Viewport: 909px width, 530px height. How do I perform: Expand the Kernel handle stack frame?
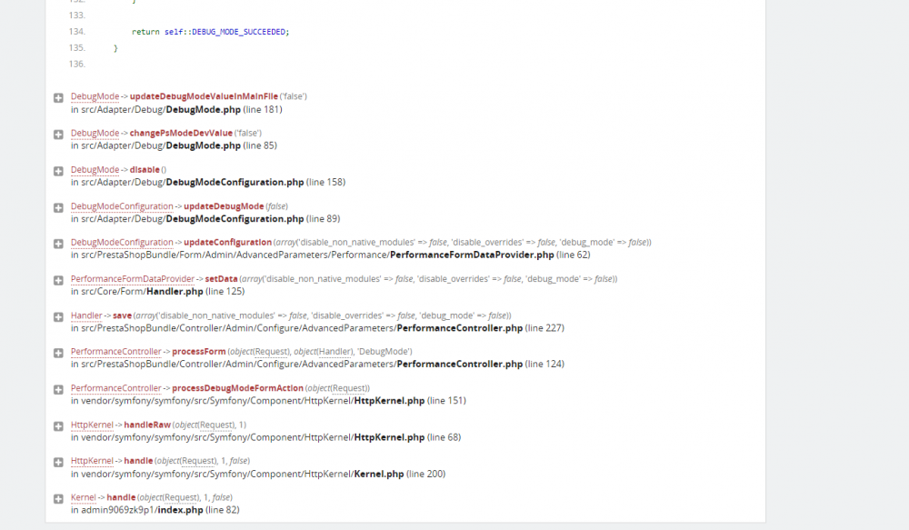[x=58, y=497]
